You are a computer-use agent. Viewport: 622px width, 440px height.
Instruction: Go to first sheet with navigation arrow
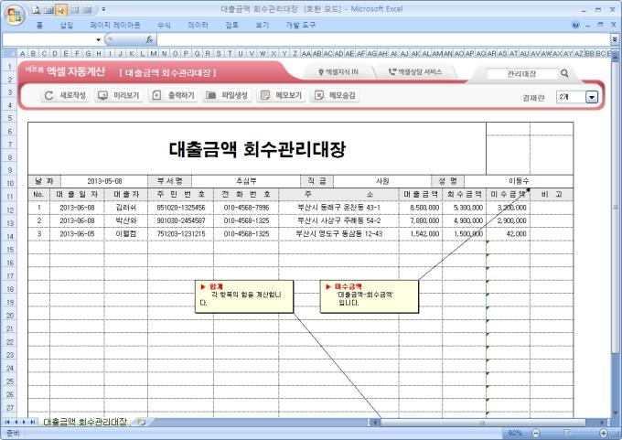point(7,422)
